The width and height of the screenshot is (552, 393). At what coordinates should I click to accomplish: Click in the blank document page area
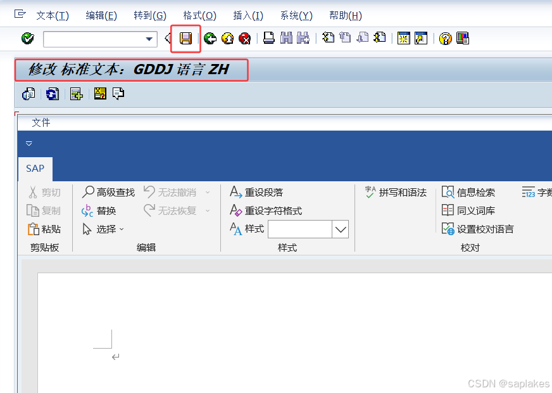[x=294, y=333]
